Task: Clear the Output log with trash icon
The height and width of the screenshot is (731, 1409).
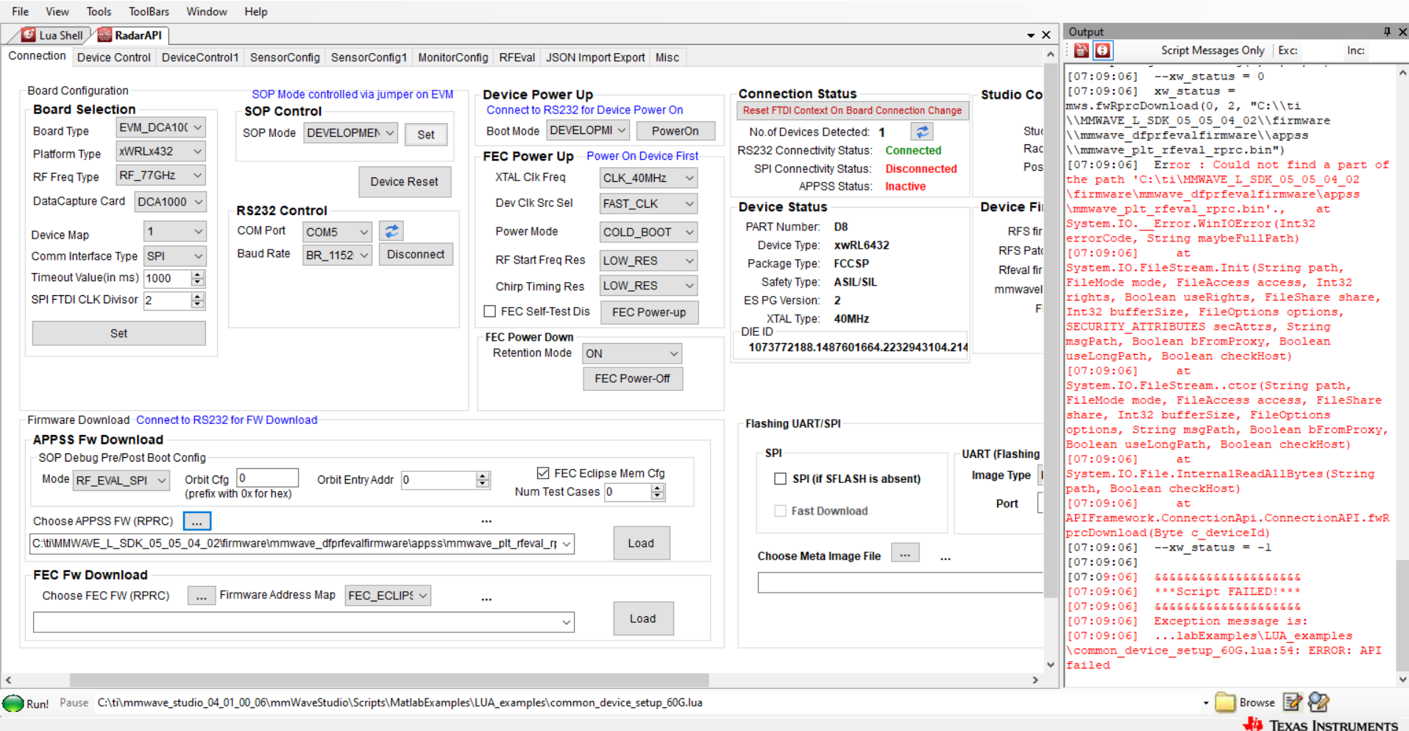Action: (x=1081, y=50)
